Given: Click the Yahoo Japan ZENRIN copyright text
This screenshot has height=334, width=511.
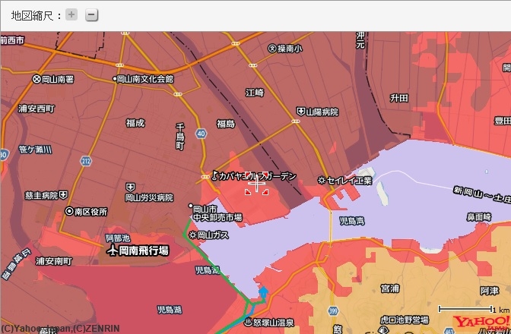Looking at the screenshot, I should tap(60, 329).
